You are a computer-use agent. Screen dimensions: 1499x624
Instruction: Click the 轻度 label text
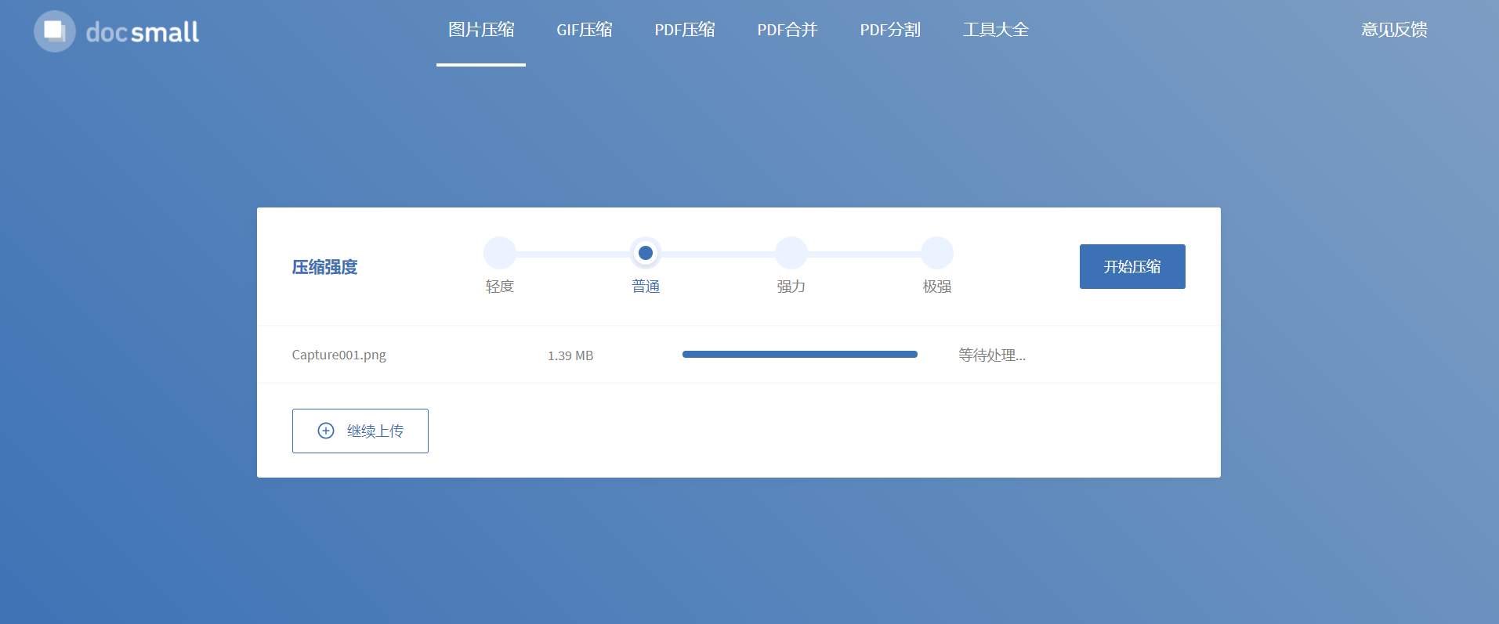point(500,287)
